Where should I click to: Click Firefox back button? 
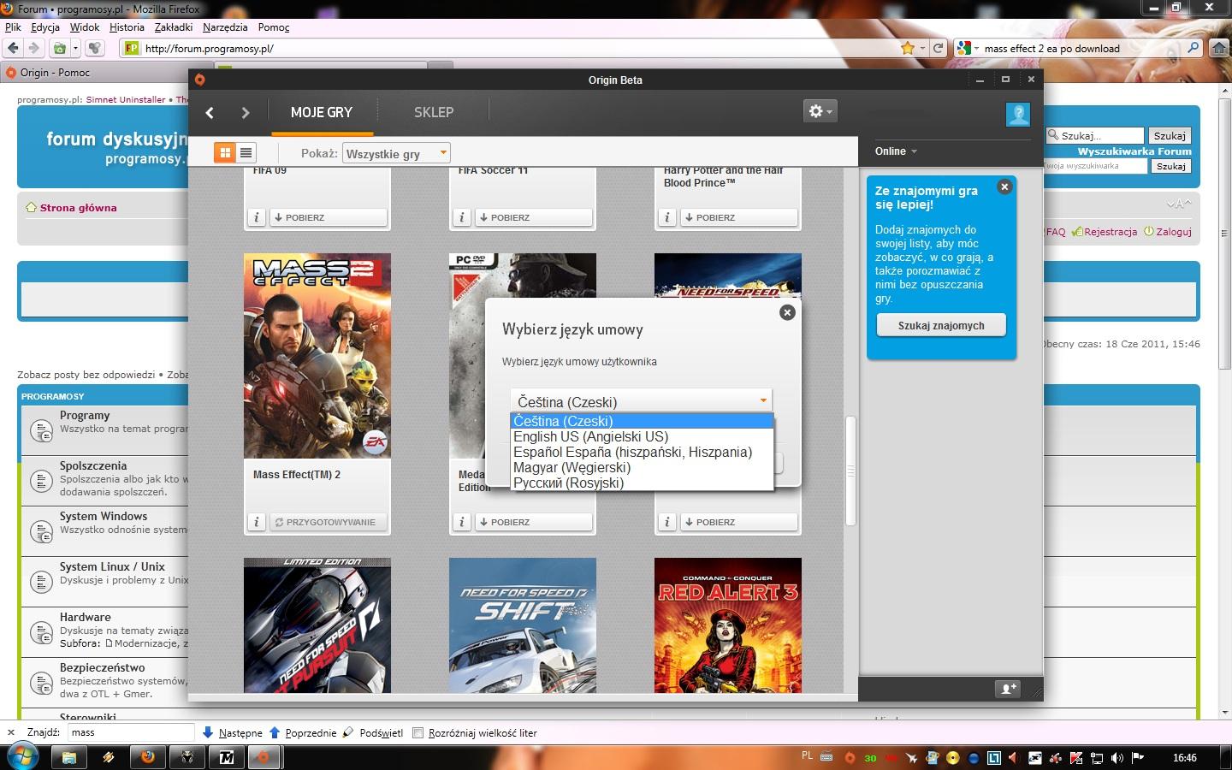(13, 48)
